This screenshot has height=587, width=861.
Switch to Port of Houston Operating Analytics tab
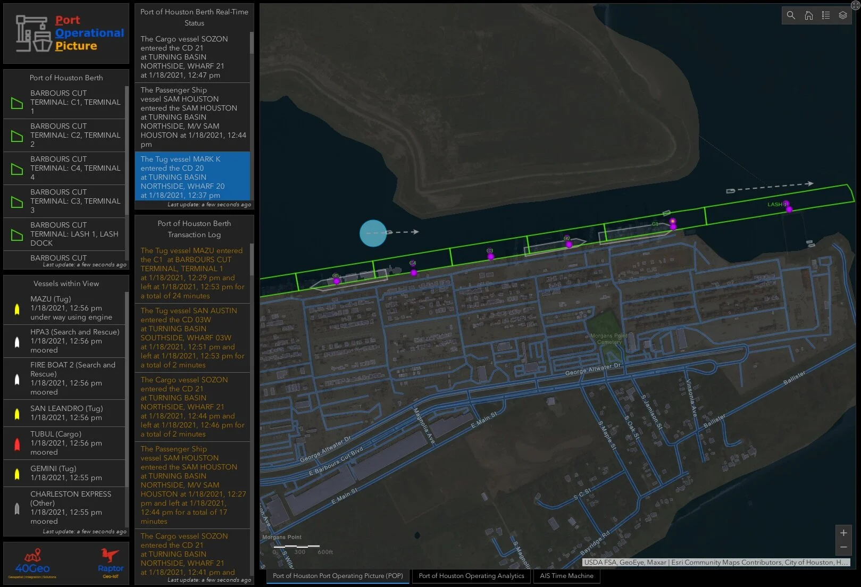point(471,576)
